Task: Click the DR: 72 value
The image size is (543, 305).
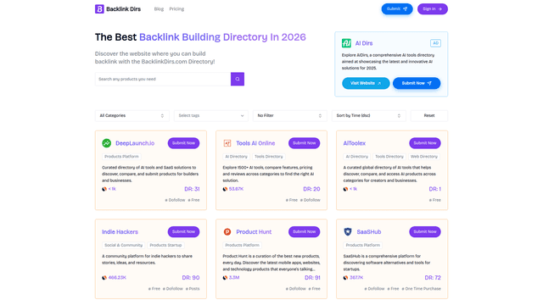Action: [x=433, y=278]
